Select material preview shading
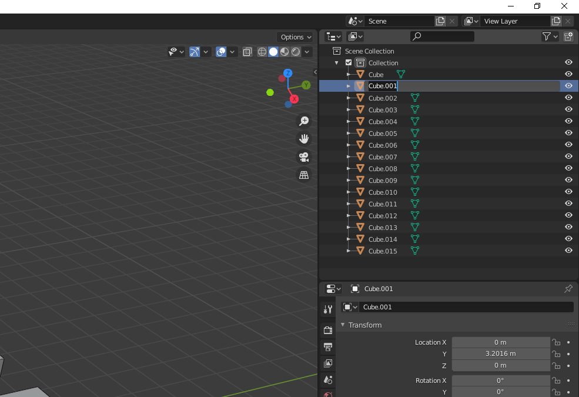579x397 pixels. 285,52
